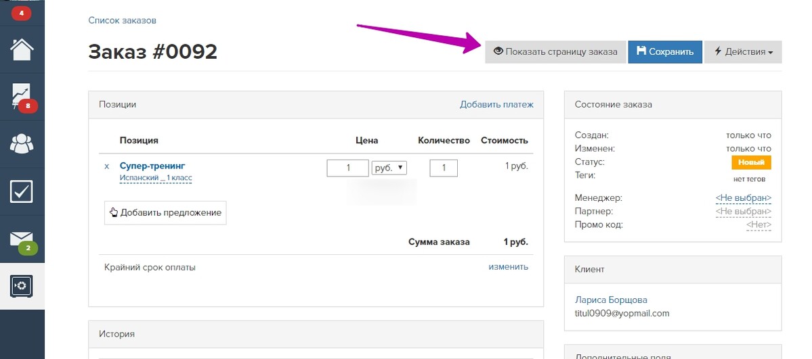Image resolution: width=812 pixels, height=359 pixels.
Task: Open the users group icon in sidebar
Action: pyautogui.click(x=22, y=143)
